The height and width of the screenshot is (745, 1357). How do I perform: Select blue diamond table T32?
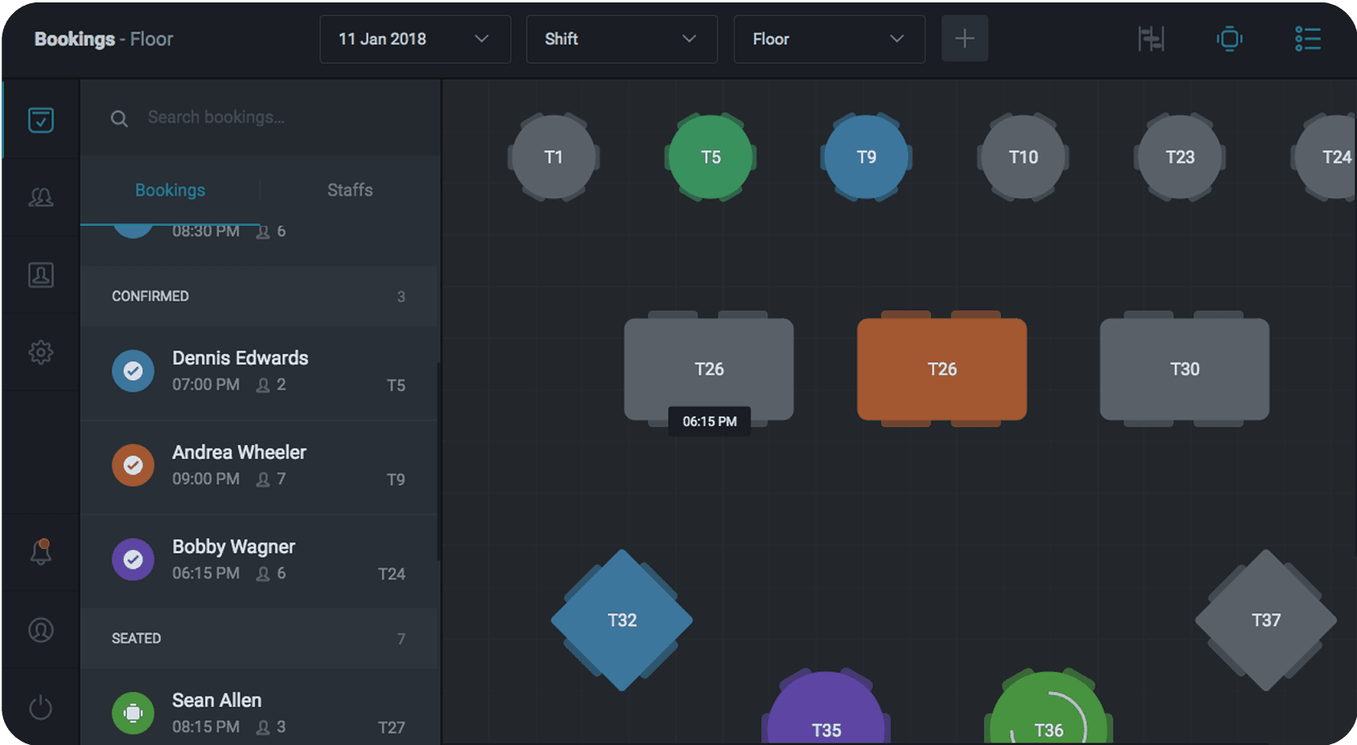click(x=622, y=620)
